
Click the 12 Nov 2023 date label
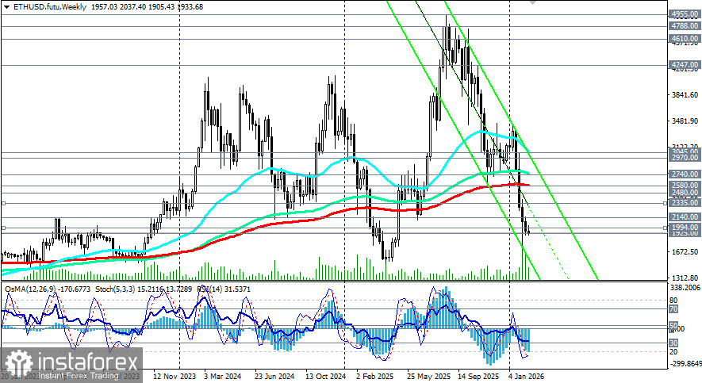[175, 377]
